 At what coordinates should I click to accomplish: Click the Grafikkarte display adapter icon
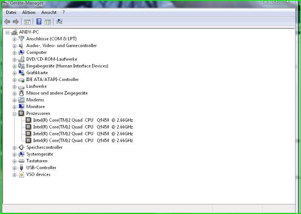pyautogui.click(x=21, y=73)
